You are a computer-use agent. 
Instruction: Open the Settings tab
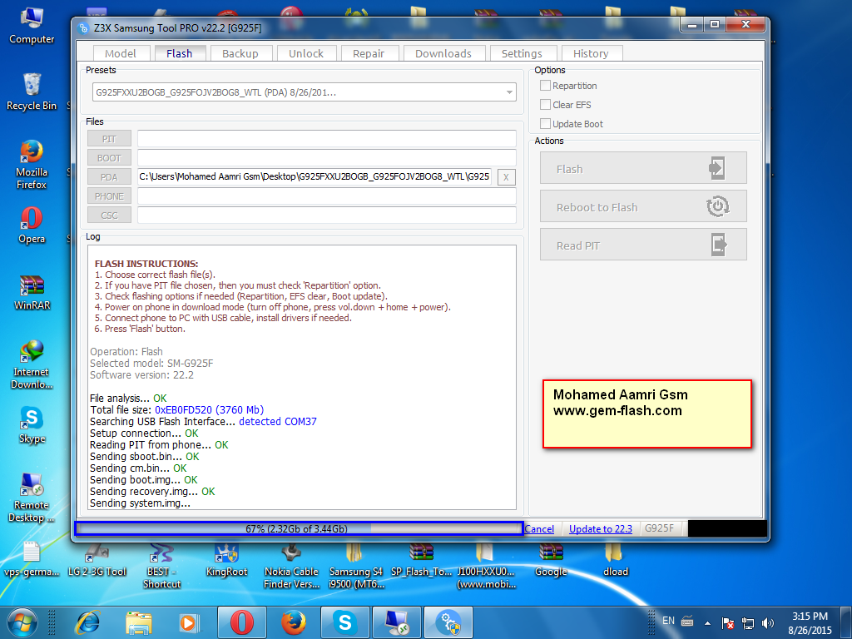click(523, 53)
